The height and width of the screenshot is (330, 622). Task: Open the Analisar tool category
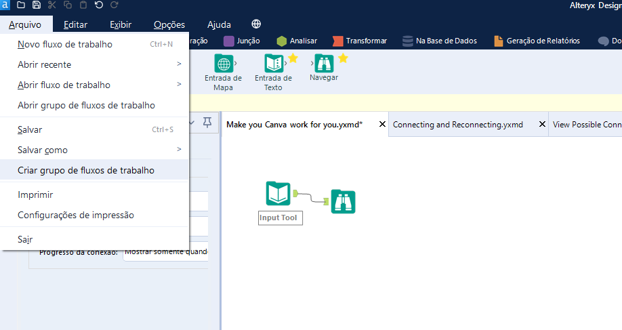(297, 41)
